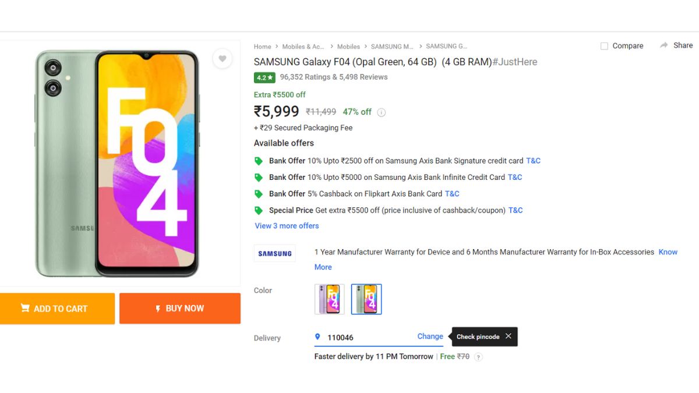This screenshot has width=699, height=393.
Task: Click Change next to the pincode
Action: point(430,337)
